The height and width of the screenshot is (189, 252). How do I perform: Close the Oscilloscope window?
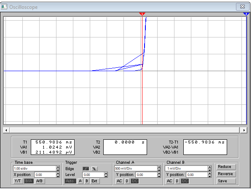pyautogui.click(x=242, y=7)
